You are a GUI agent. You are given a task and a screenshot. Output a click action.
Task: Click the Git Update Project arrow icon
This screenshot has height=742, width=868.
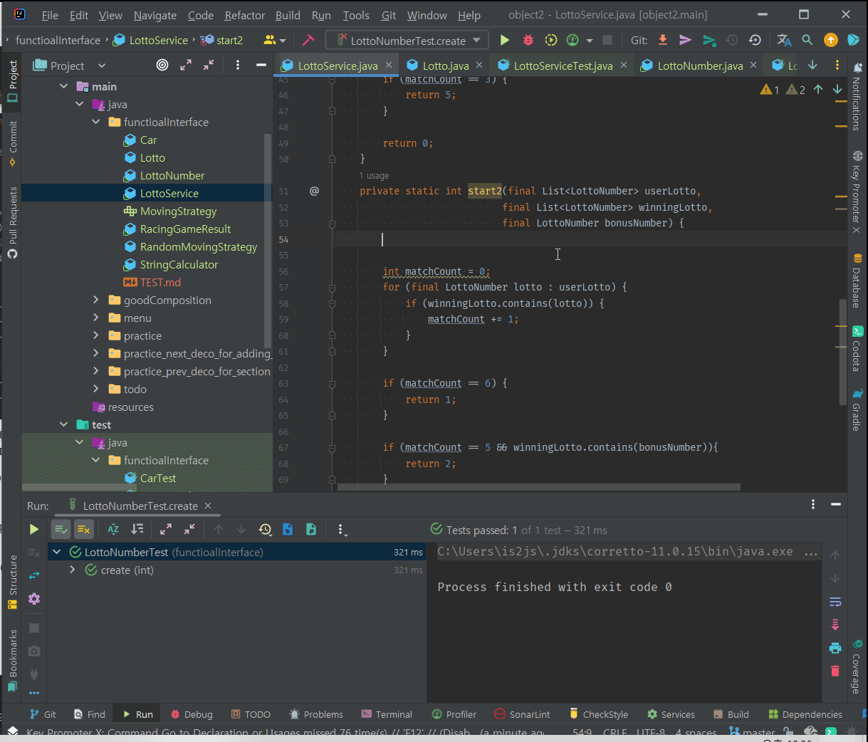(663, 41)
